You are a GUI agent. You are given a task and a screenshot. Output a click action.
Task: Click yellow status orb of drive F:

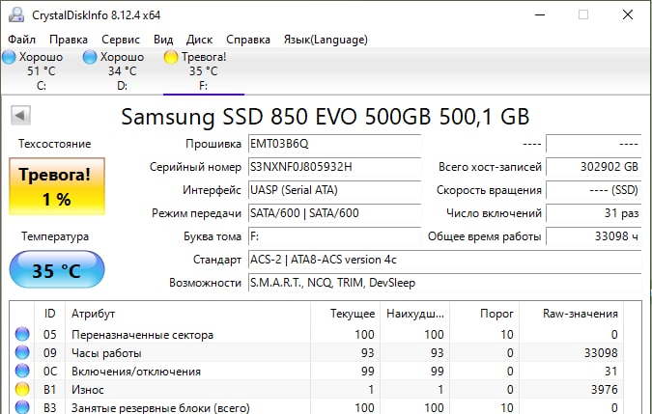(x=170, y=57)
